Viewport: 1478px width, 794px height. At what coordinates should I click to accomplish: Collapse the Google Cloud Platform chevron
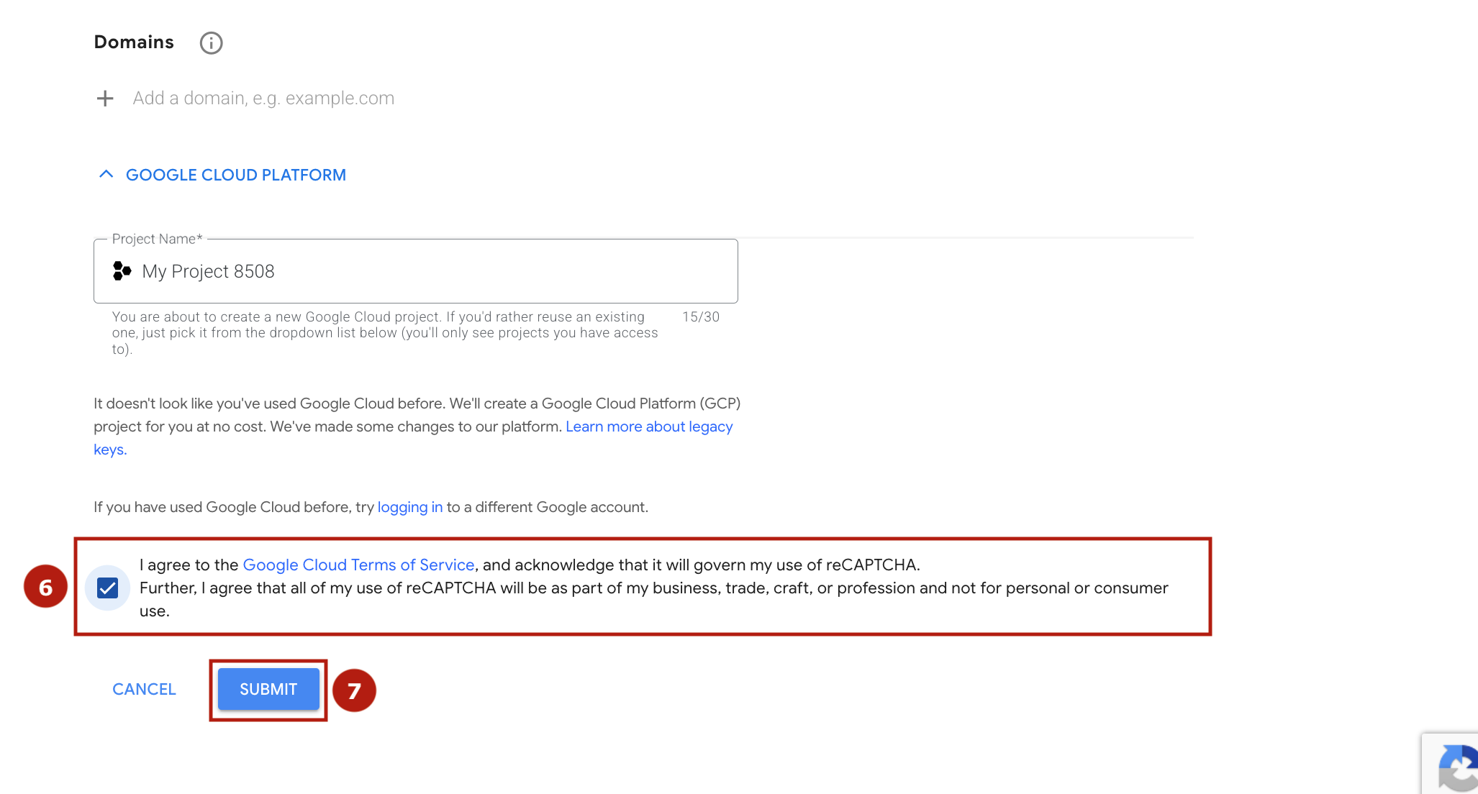[106, 175]
